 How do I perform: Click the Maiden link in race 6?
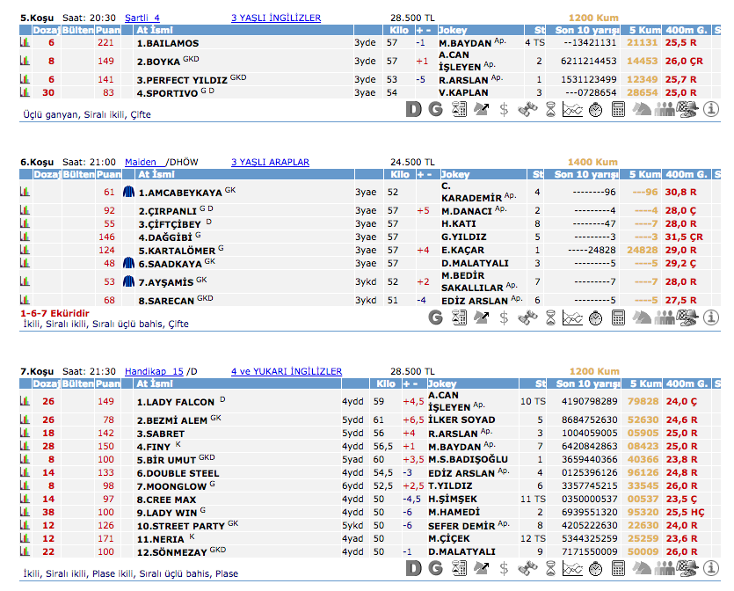[141, 163]
